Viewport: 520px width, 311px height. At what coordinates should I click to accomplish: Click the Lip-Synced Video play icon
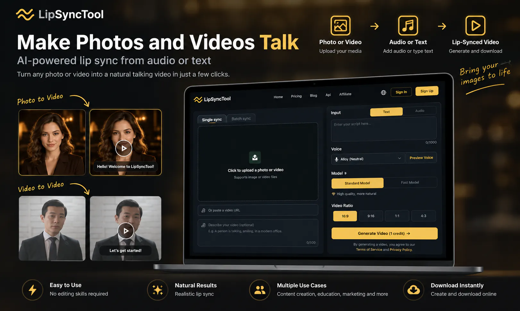tap(475, 25)
